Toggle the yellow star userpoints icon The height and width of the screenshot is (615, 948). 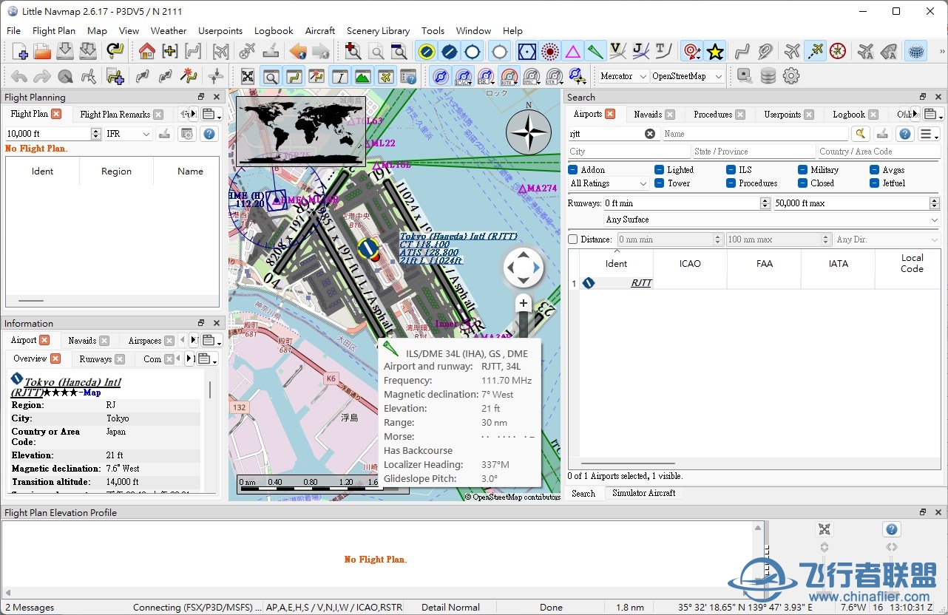click(x=714, y=51)
